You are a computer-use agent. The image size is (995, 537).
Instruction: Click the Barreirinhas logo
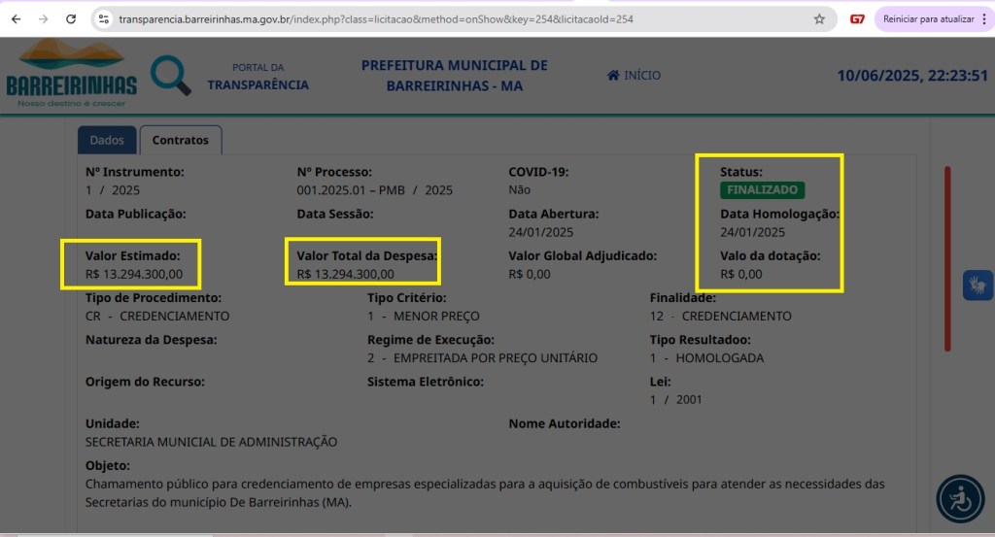click(71, 74)
